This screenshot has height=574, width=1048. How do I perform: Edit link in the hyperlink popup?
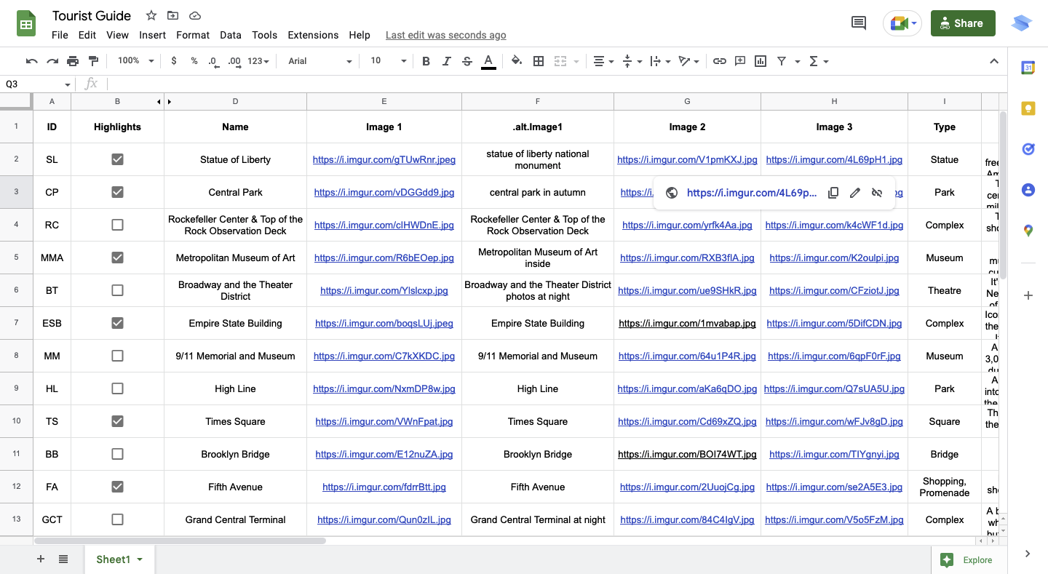click(855, 193)
